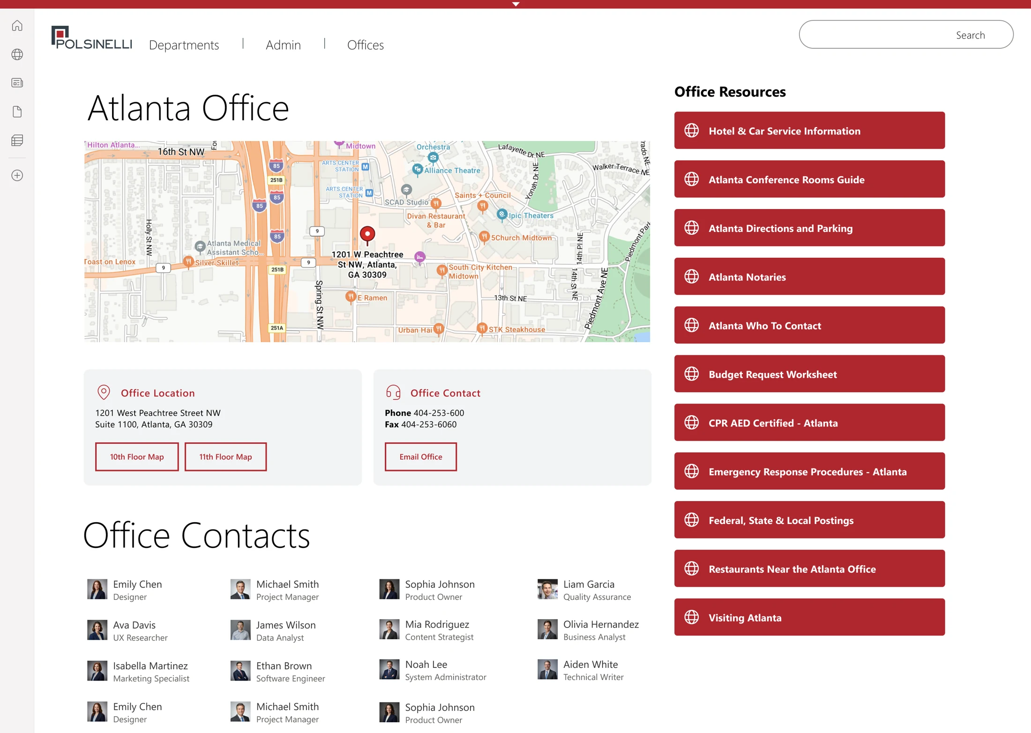
Task: Open Liam Garcia's contact photo
Action: point(547,589)
